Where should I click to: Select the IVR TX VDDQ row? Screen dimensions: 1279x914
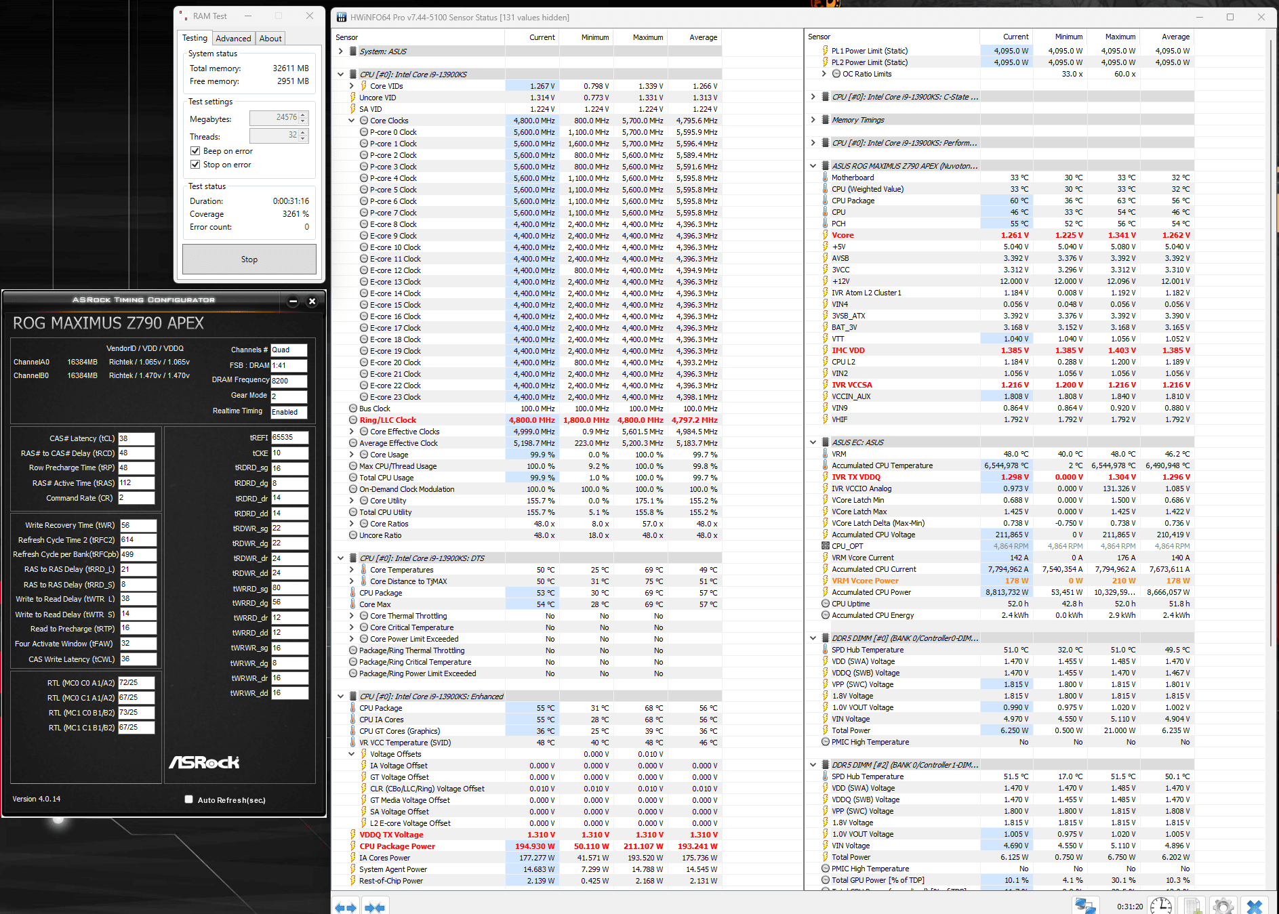[x=999, y=477]
